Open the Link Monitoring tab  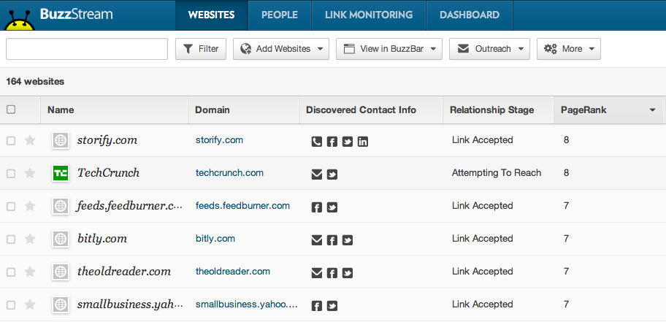[369, 15]
